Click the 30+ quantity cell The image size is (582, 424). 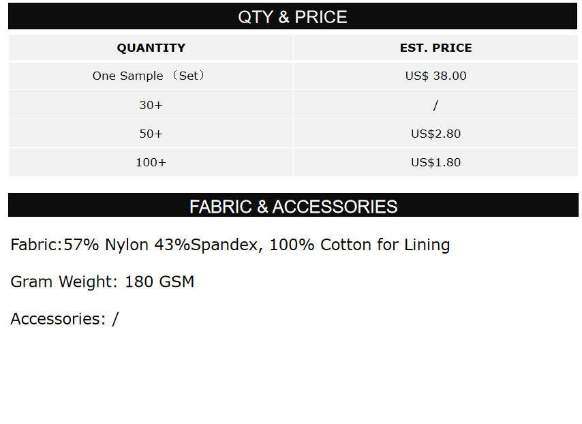151,105
